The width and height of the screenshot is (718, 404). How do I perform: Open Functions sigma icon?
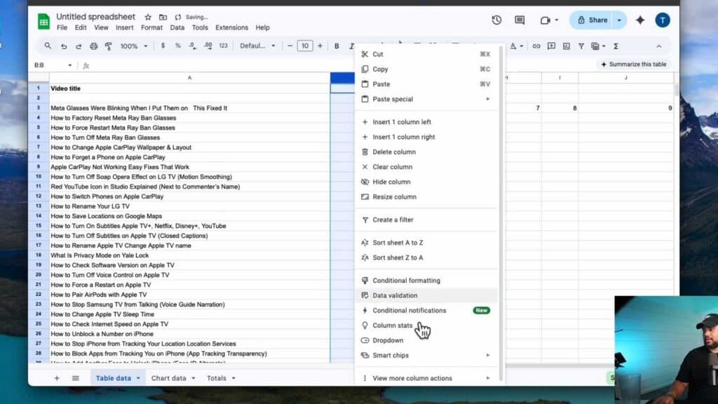[x=616, y=46]
